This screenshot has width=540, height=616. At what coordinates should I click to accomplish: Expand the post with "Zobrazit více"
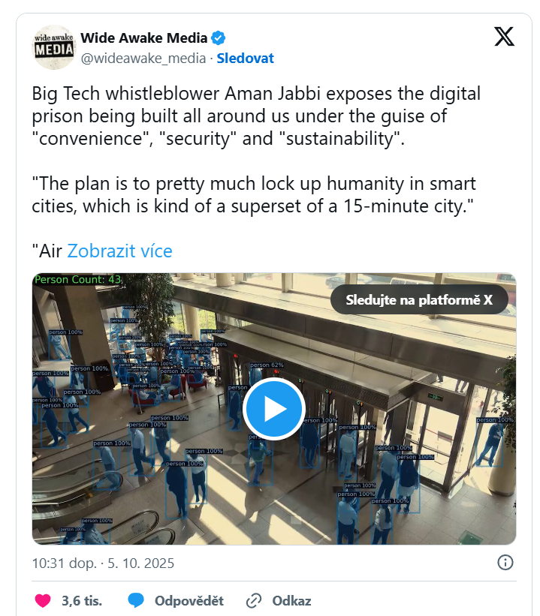[x=119, y=251]
